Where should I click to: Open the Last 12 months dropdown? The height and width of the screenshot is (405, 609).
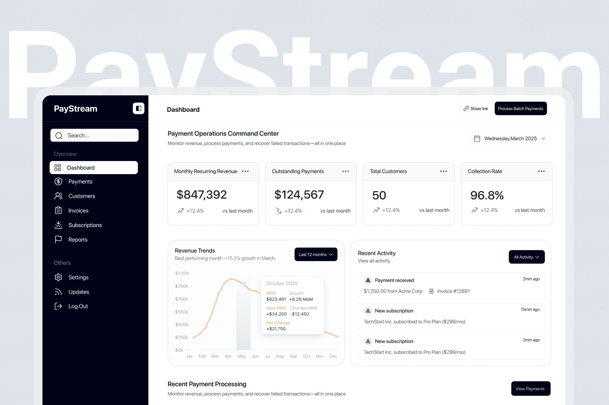pyautogui.click(x=316, y=255)
